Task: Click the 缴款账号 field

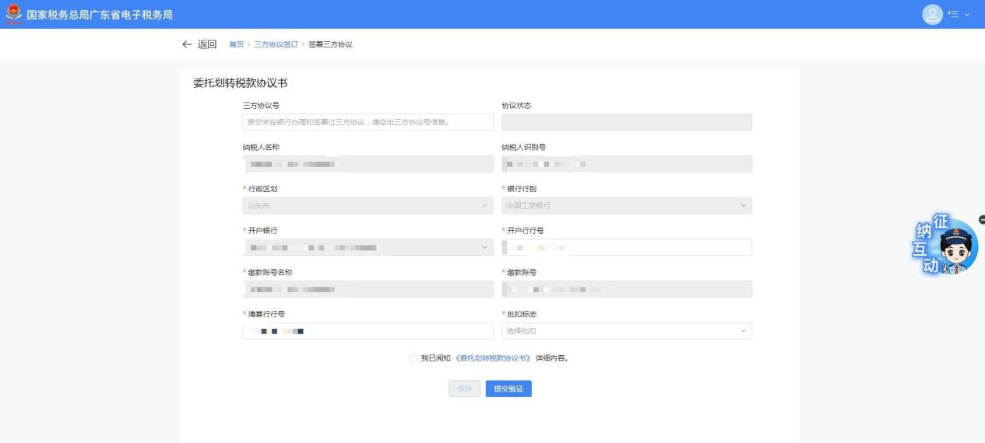Action: point(627,289)
